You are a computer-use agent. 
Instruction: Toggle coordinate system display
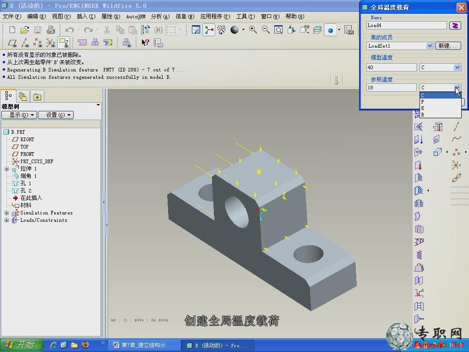(51, 43)
